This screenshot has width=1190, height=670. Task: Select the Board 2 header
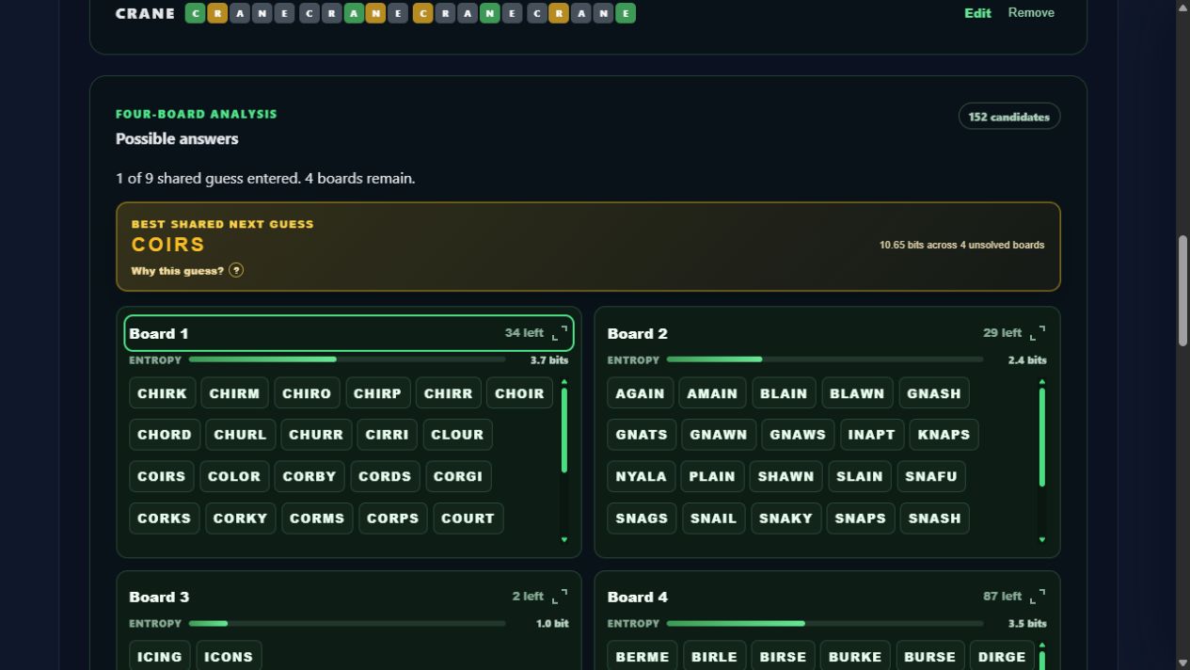(x=827, y=333)
